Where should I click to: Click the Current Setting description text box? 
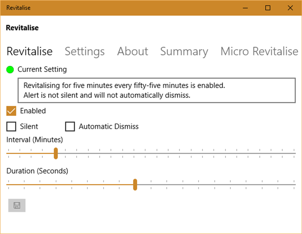click(x=156, y=90)
